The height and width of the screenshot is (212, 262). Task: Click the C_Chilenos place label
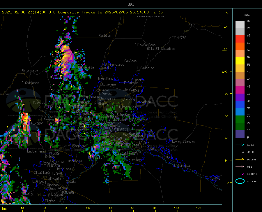click(x=30, y=83)
